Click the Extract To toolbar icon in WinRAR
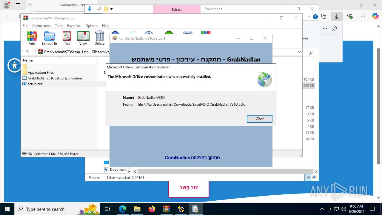Screen dimensions: 382x215 [49, 38]
